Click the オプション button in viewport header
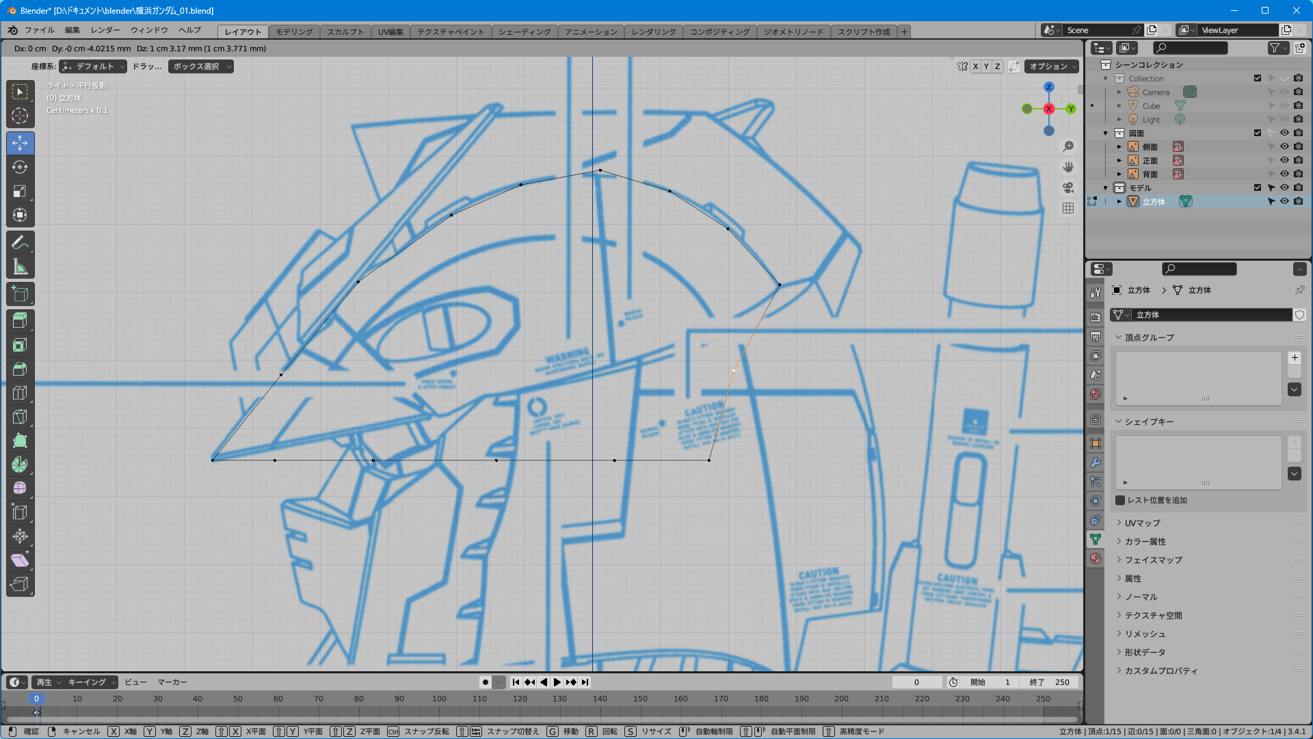Image resolution: width=1313 pixels, height=739 pixels. (1052, 66)
